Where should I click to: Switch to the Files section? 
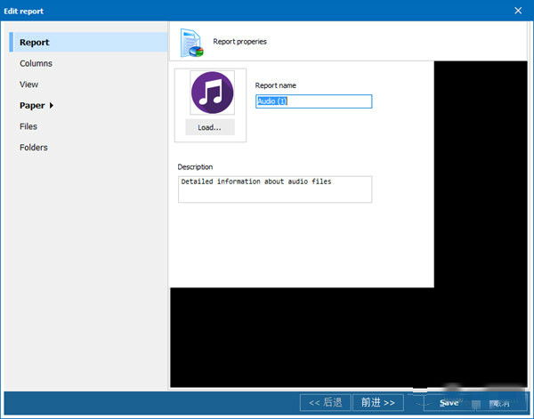coord(28,126)
